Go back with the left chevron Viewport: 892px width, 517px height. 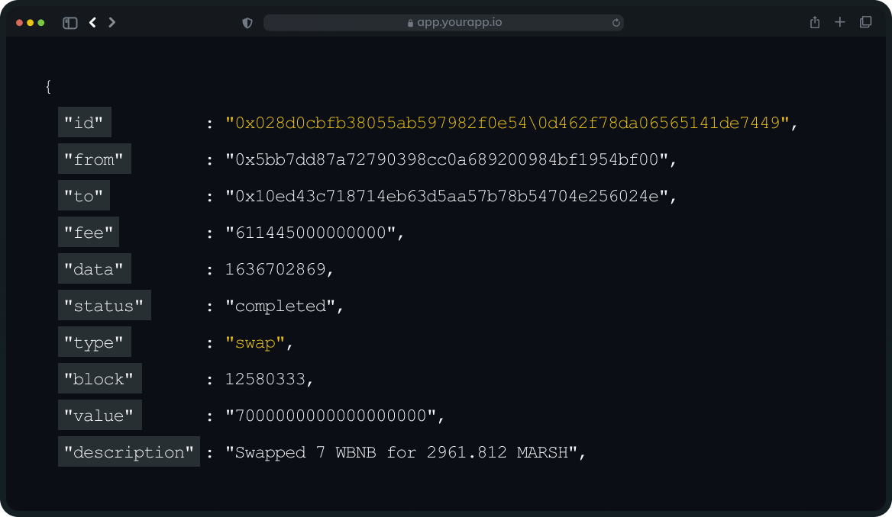(92, 23)
